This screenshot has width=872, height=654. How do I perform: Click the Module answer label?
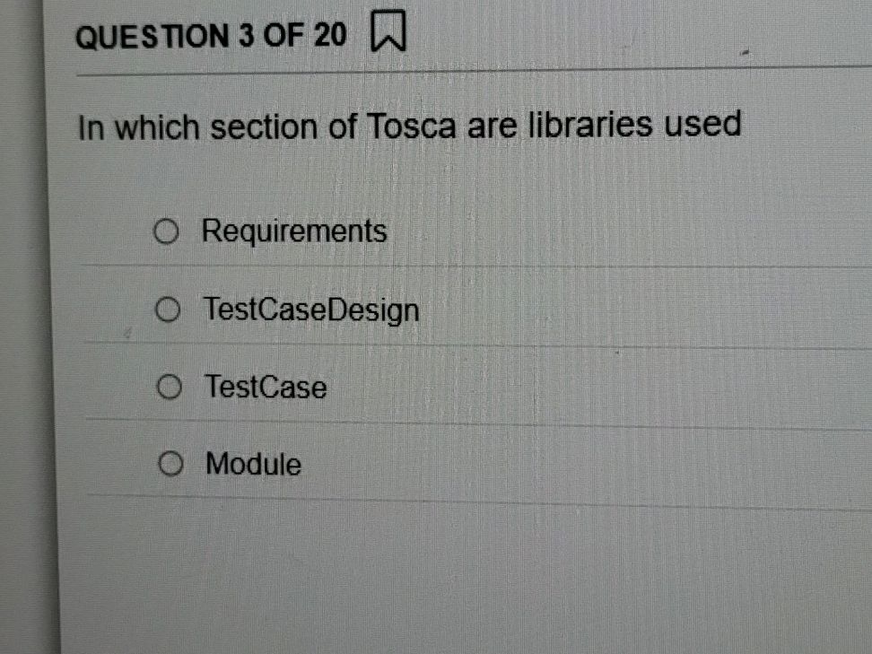252,464
